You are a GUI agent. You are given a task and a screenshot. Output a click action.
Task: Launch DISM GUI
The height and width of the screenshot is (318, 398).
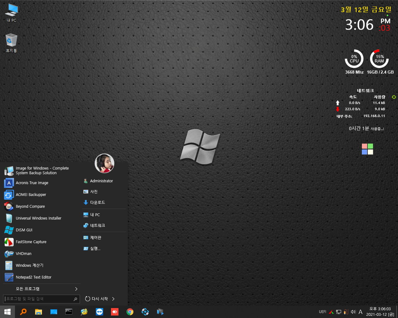(x=41, y=230)
